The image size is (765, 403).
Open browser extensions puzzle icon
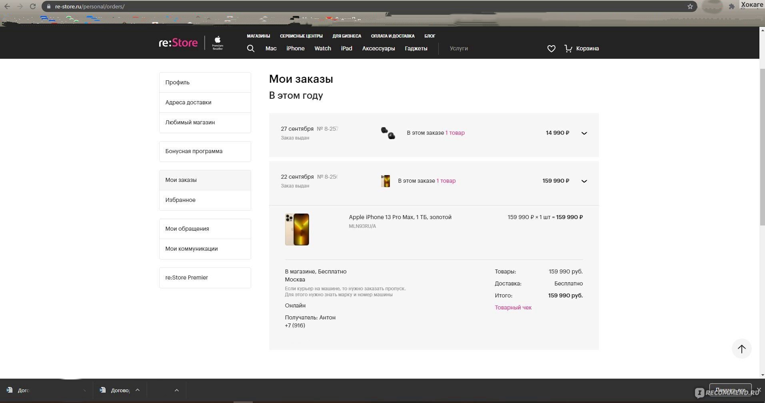(732, 6)
